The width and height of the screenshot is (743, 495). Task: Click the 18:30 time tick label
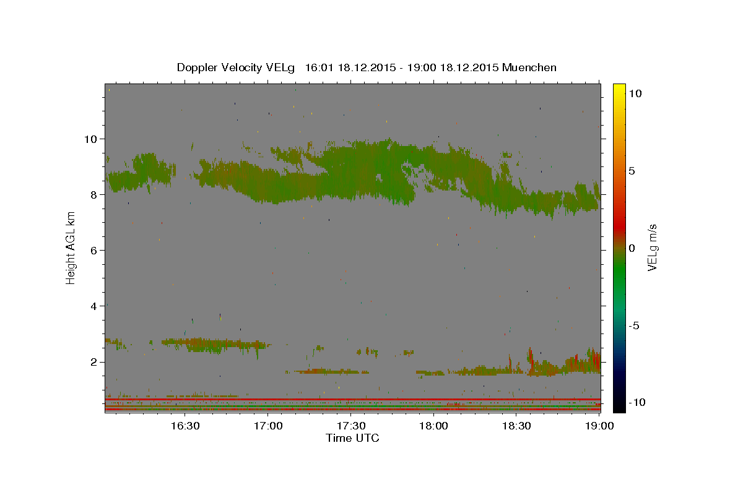point(516,426)
